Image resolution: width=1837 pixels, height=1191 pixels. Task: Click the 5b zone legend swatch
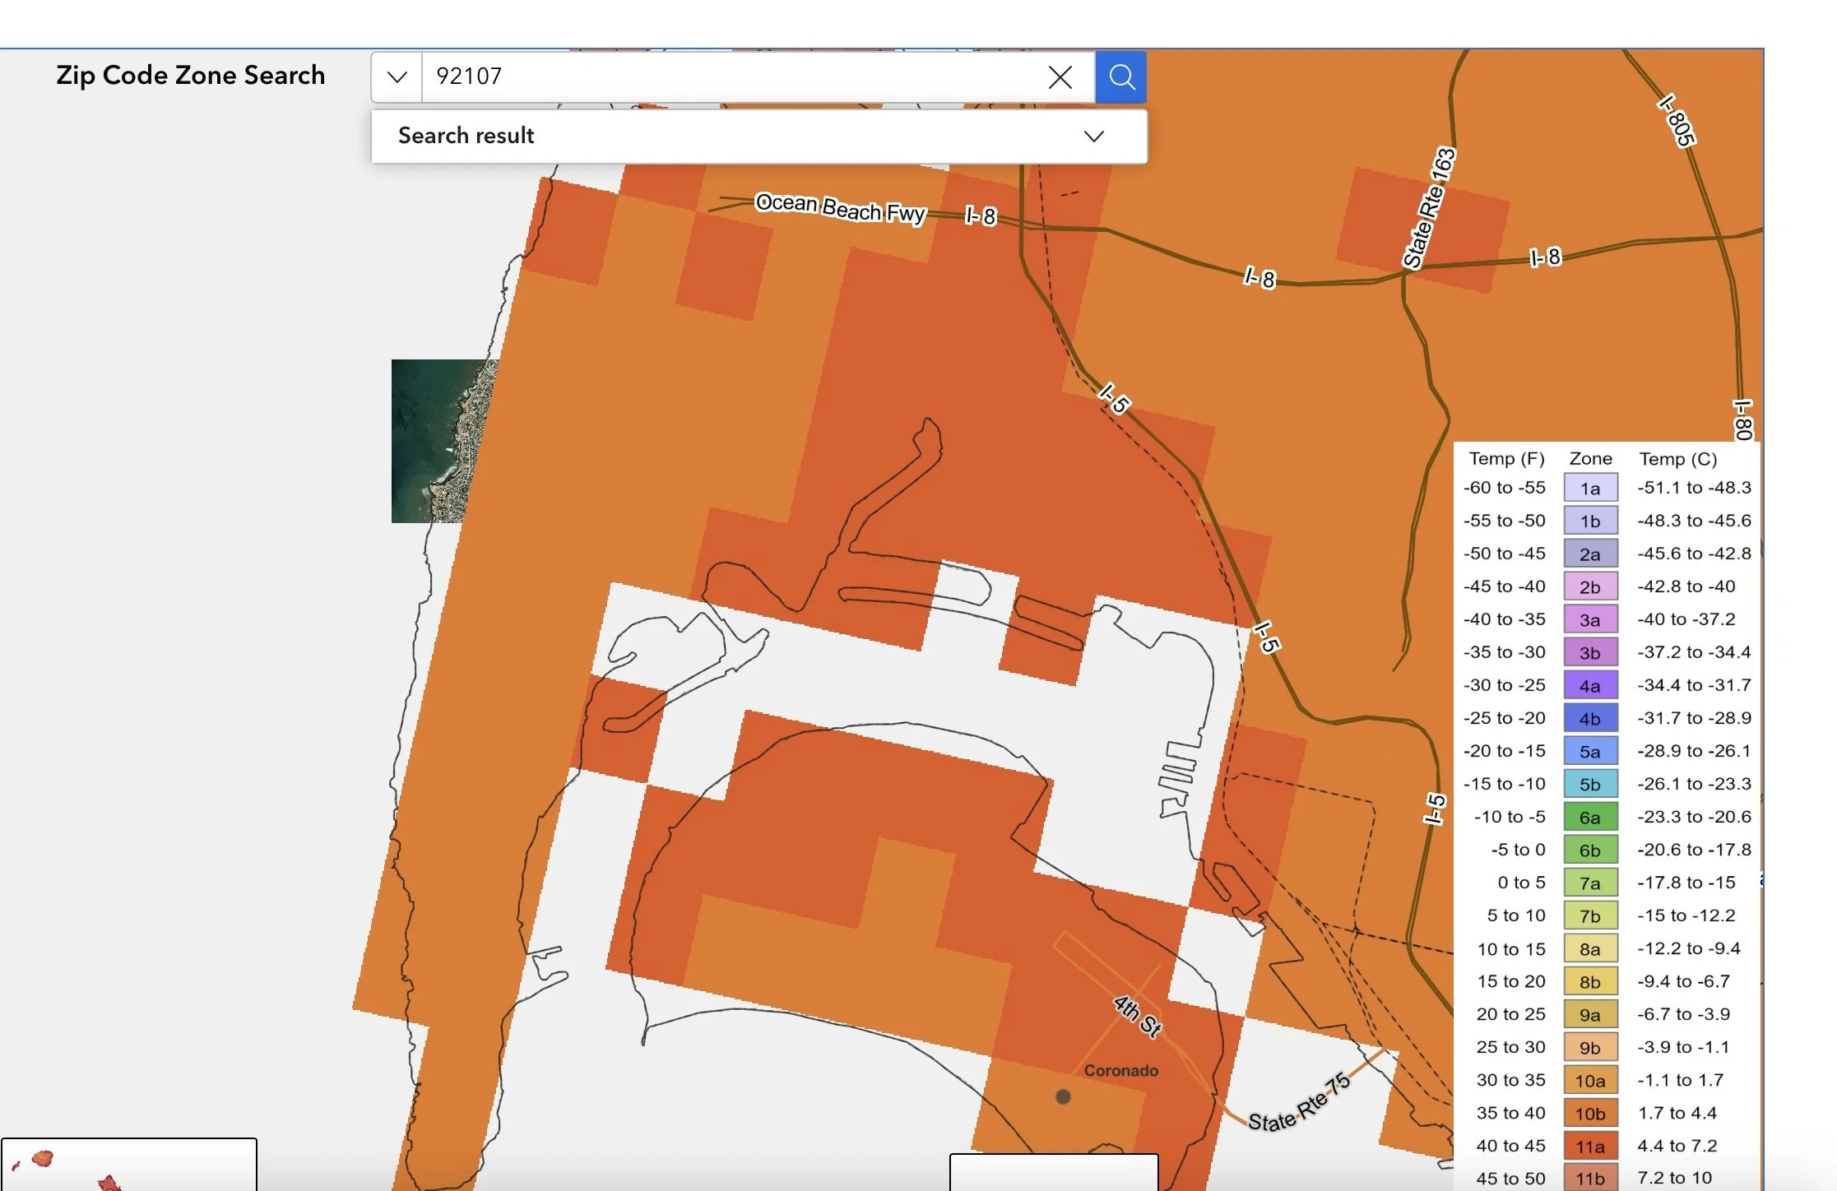1590,784
